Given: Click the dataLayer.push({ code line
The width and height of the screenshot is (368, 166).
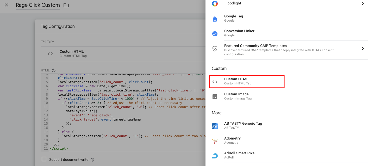Looking at the screenshot, I should pyautogui.click(x=81, y=111).
